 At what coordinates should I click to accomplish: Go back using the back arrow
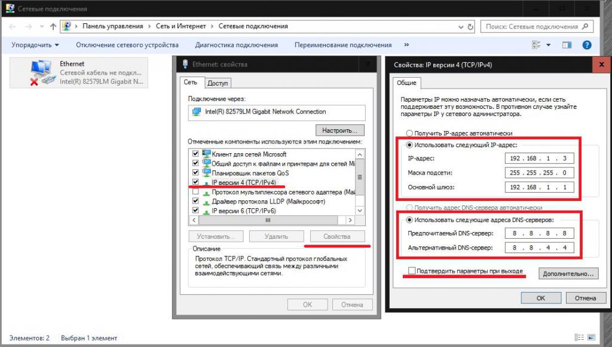[13, 26]
